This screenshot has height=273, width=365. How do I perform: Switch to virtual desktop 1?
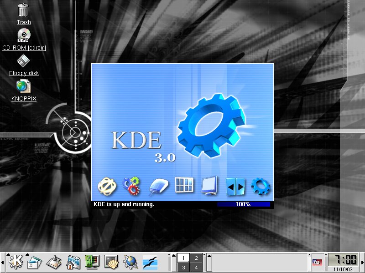click(x=183, y=258)
